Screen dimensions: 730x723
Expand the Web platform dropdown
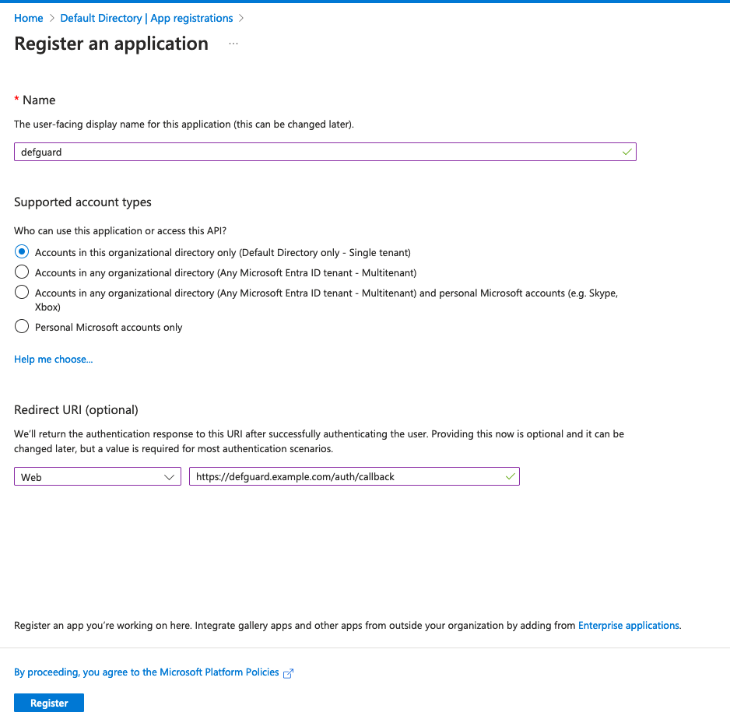pos(97,477)
